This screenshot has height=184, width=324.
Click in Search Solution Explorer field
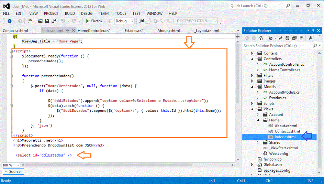point(278,46)
